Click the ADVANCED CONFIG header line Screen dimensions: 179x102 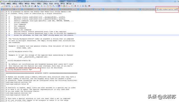coord(42,73)
